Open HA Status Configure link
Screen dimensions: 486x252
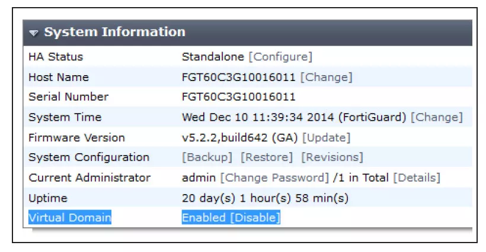pos(280,57)
